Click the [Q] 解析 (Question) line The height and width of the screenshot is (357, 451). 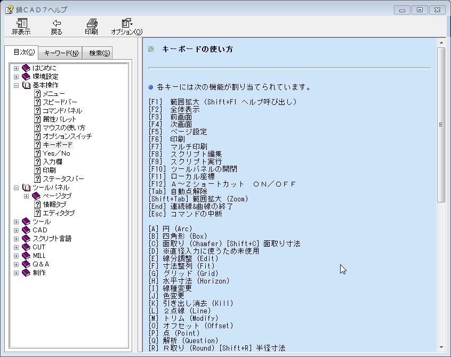point(183,340)
